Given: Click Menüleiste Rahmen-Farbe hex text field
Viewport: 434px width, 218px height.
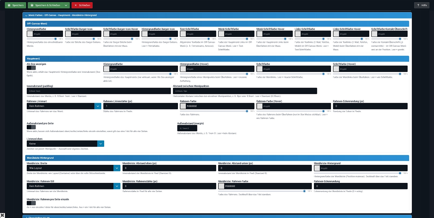Looking at the screenshot, I should point(268,186).
